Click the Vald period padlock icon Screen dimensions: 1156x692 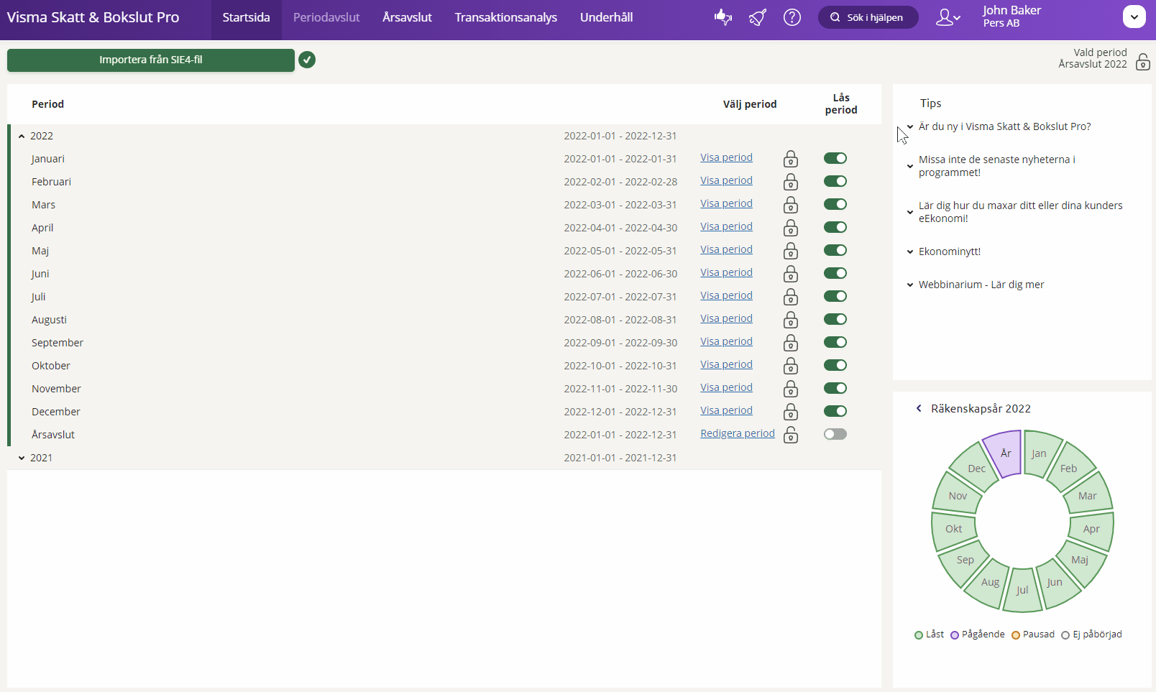tap(1142, 63)
